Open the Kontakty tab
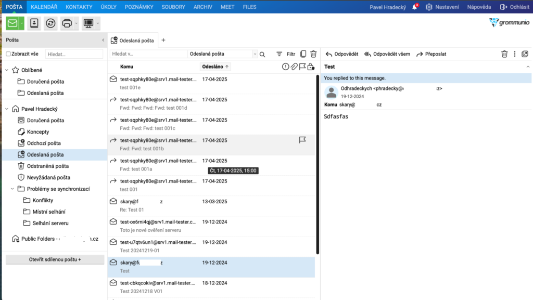Viewport: 533px width, 300px height. pos(79,7)
